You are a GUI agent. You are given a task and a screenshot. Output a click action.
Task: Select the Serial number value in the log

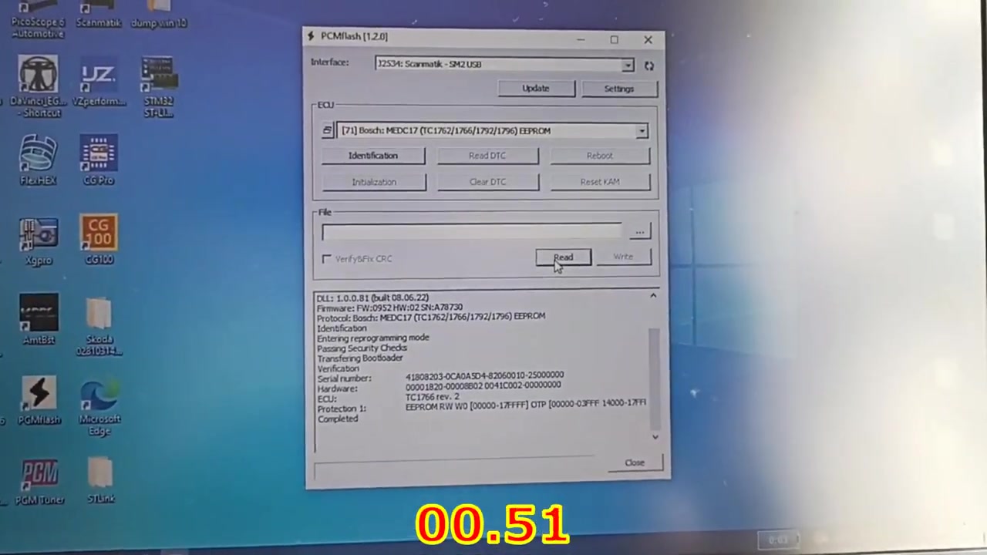(x=484, y=375)
